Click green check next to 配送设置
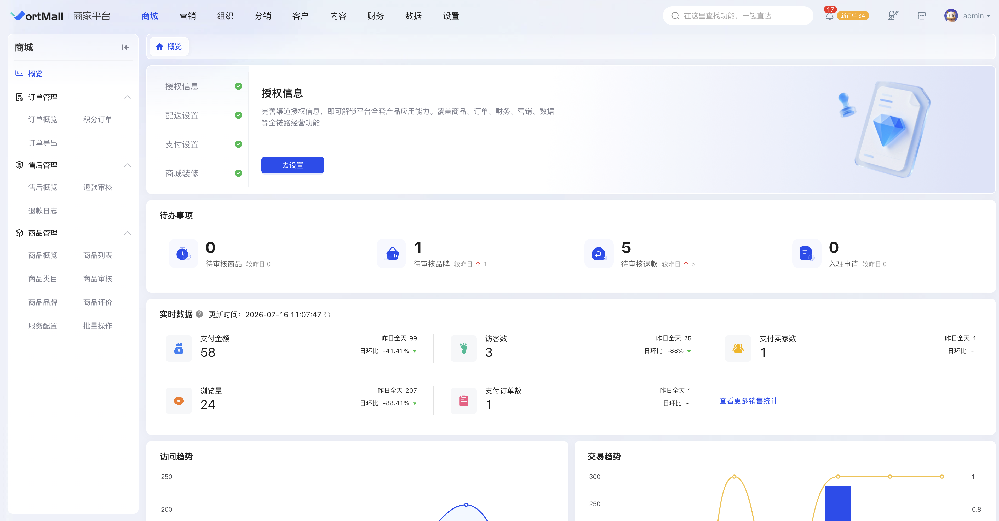 click(x=238, y=115)
